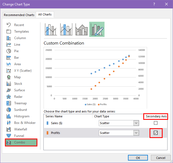Click the Custom Combination chart preview
This screenshot has width=173, height=163.
click(95, 78)
